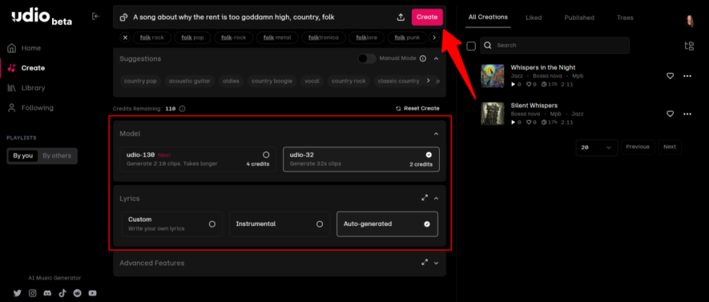Show more genre suggestions with right arrow

coord(428,81)
